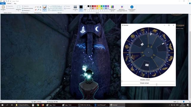Viewport: 191px width, 107px height.
Task: Select the five-point star shape
Action: (x=53, y=10)
